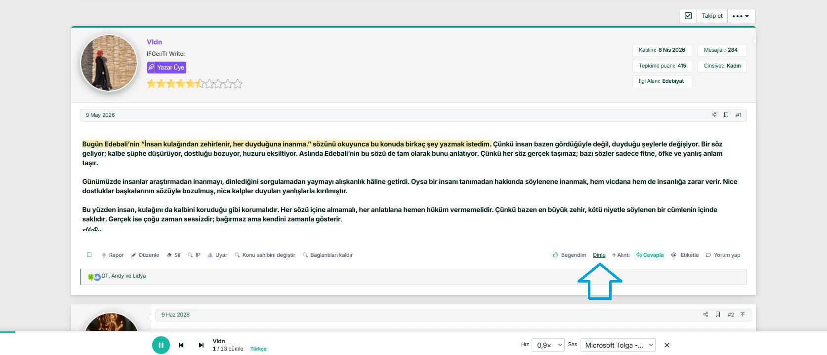Click the Mesajlar: 284 stat box

[722, 50]
